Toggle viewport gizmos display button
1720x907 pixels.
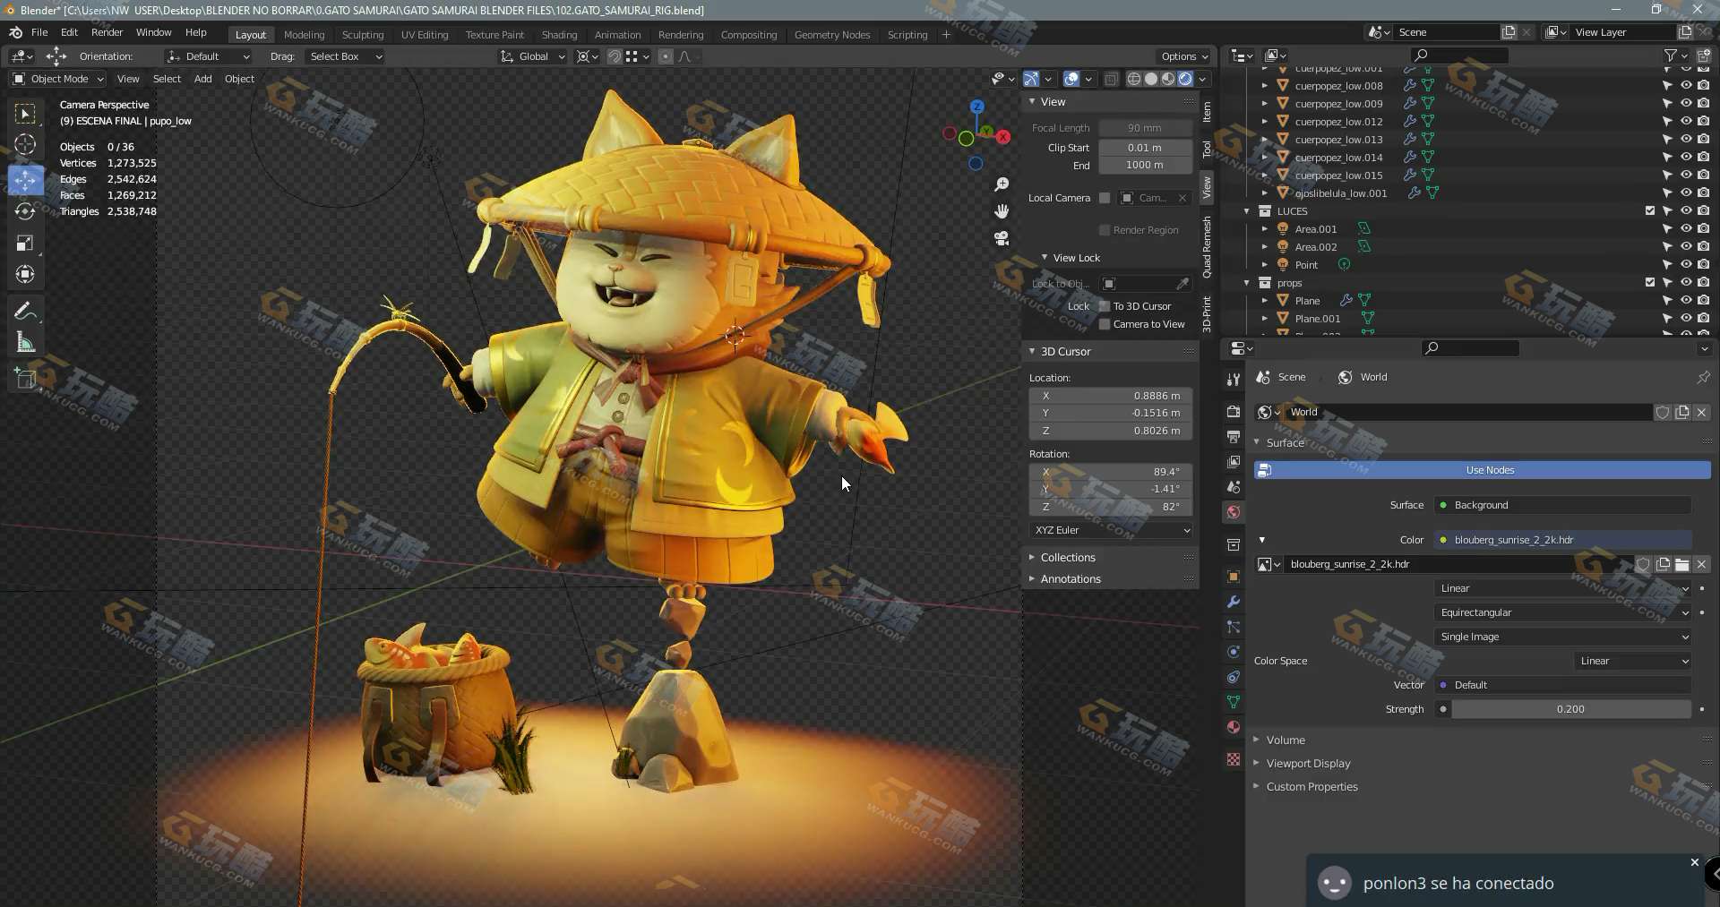click(1031, 79)
